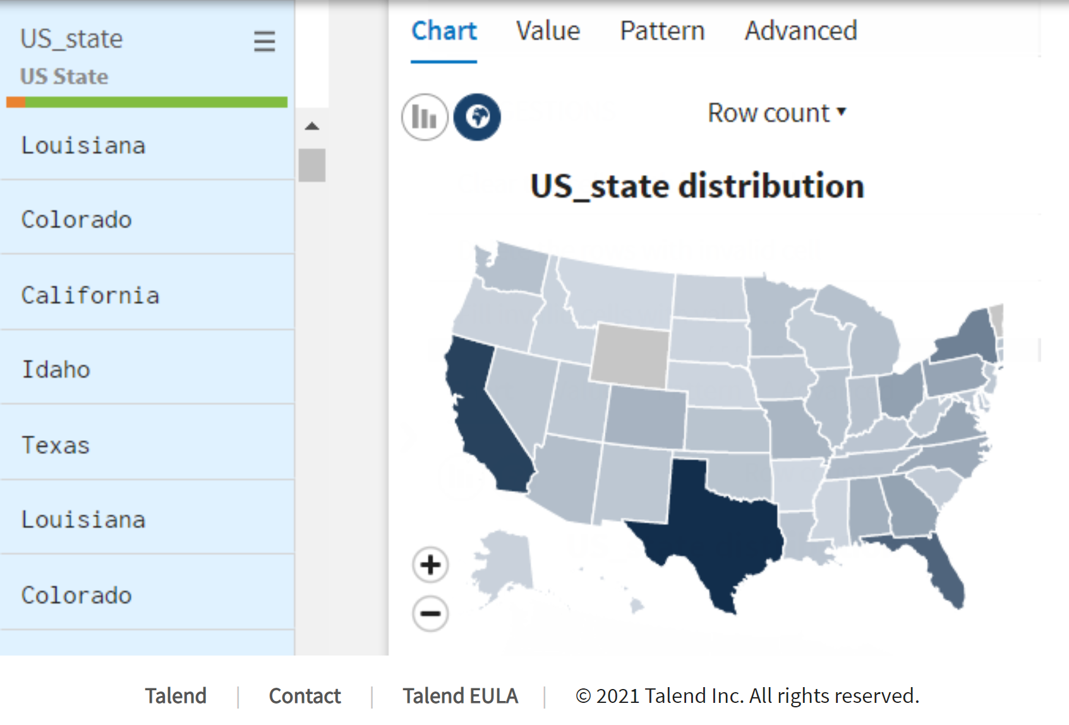Zoom in on the map

tap(430, 565)
